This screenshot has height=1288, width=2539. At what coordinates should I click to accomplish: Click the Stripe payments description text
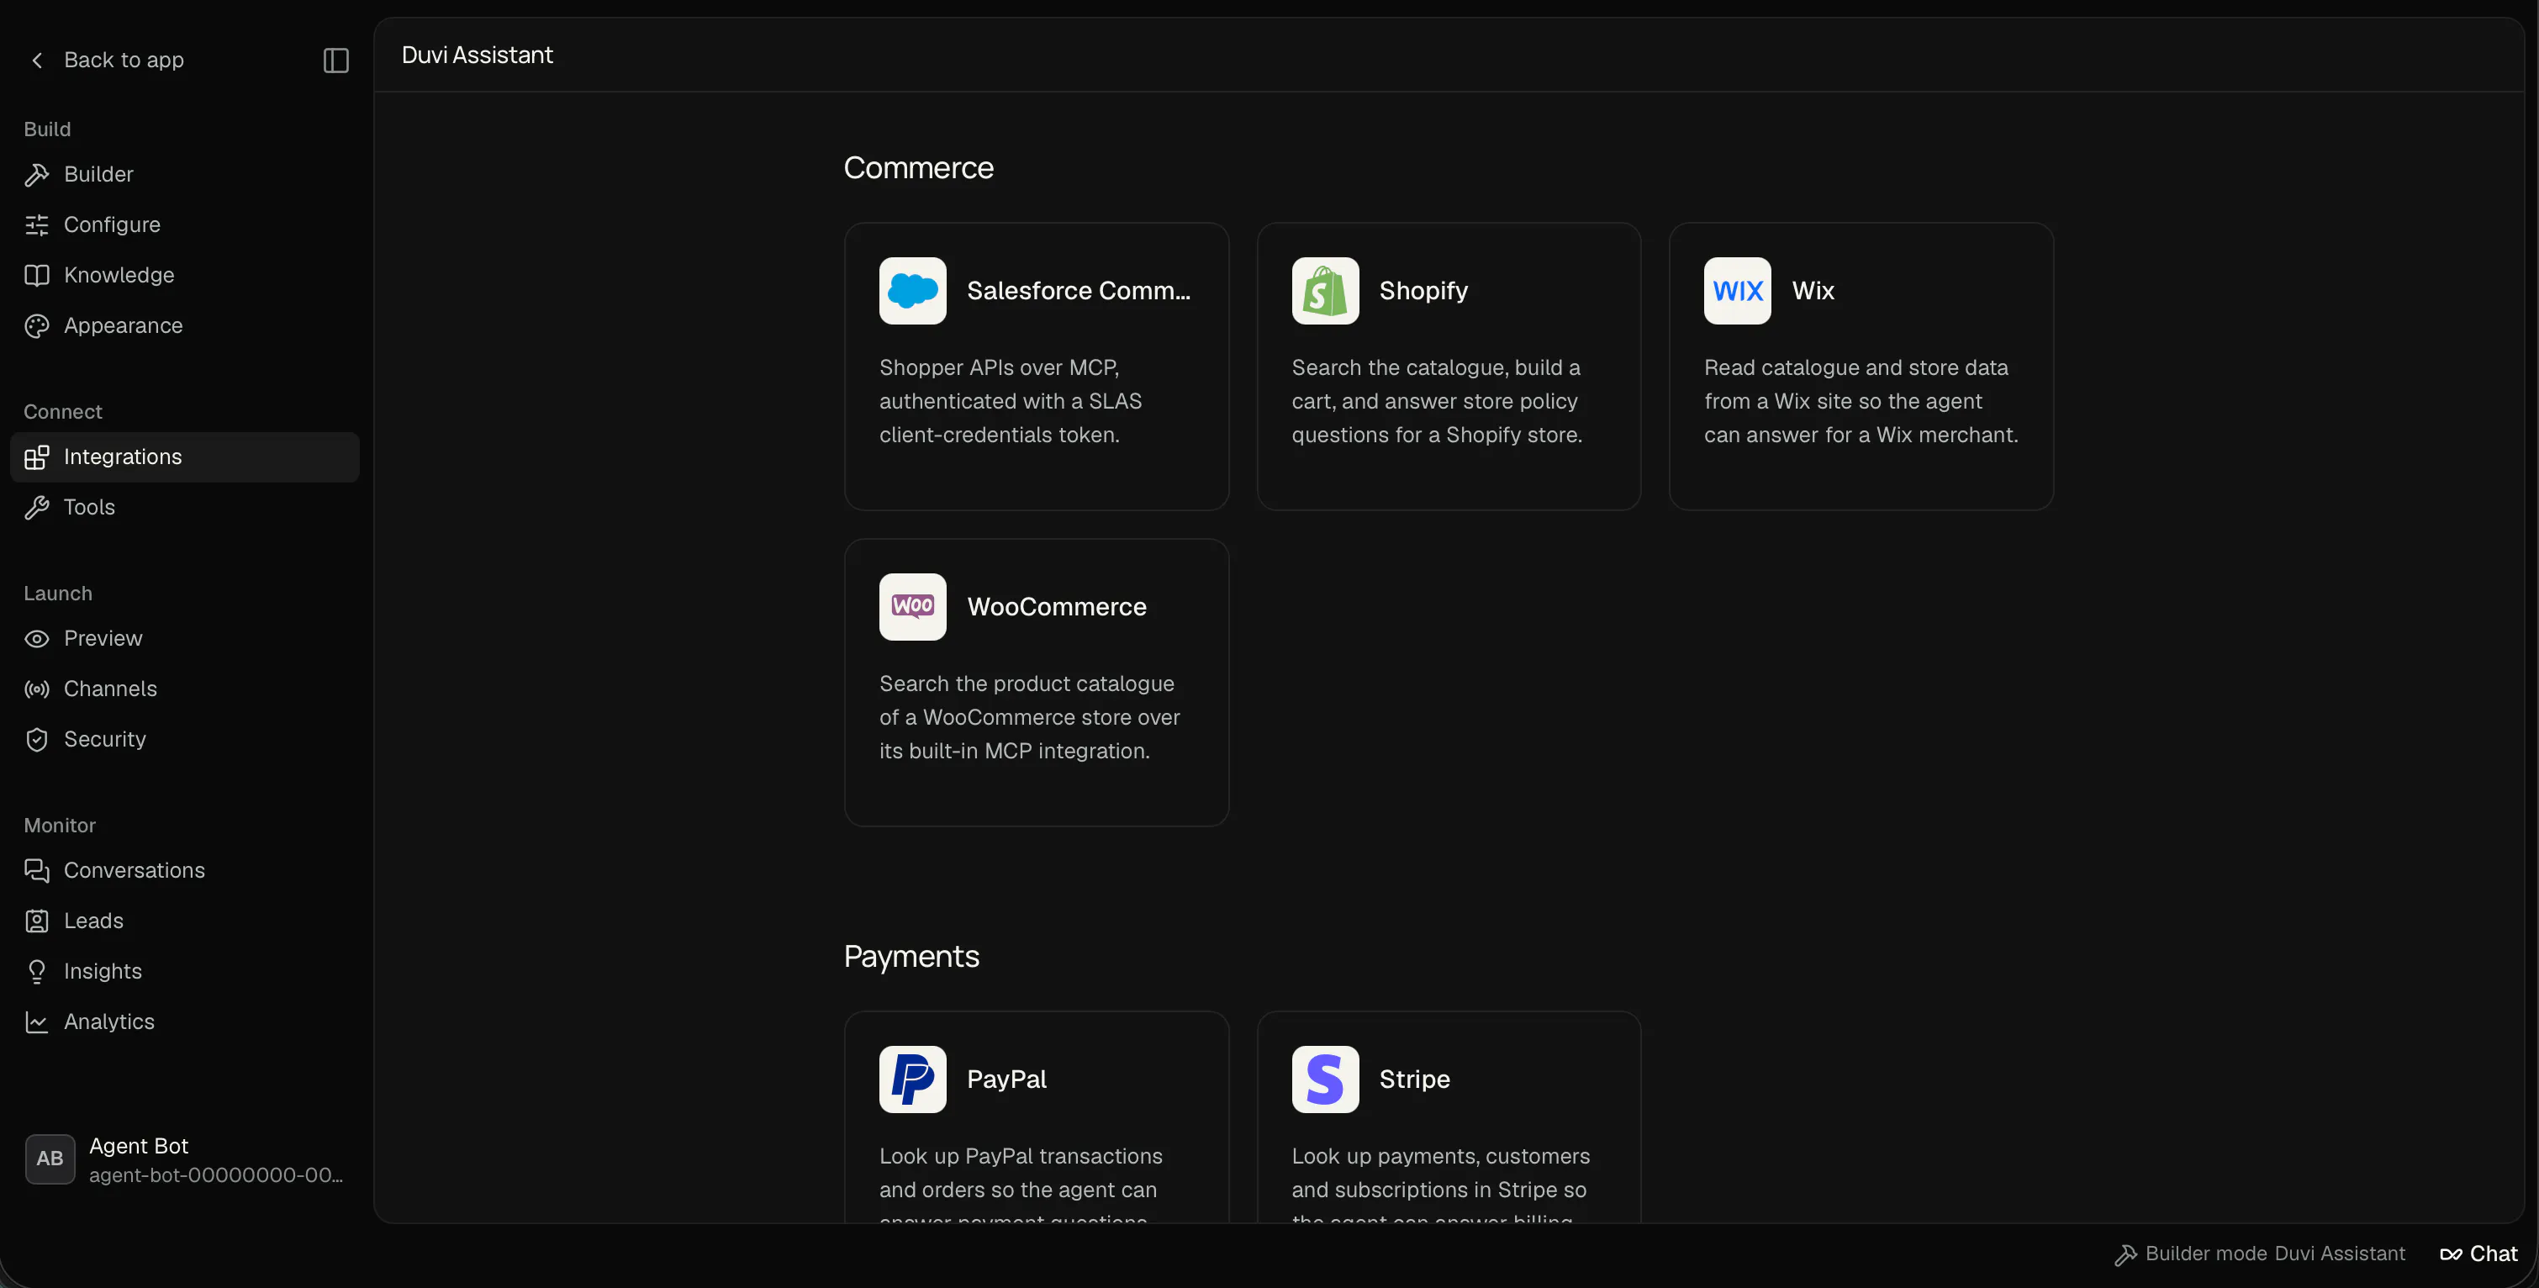[x=1440, y=1183]
